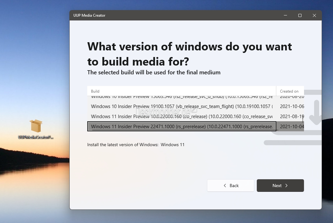Click the 2021-08-19 created date cell
The height and width of the screenshot is (223, 333).
click(x=292, y=117)
